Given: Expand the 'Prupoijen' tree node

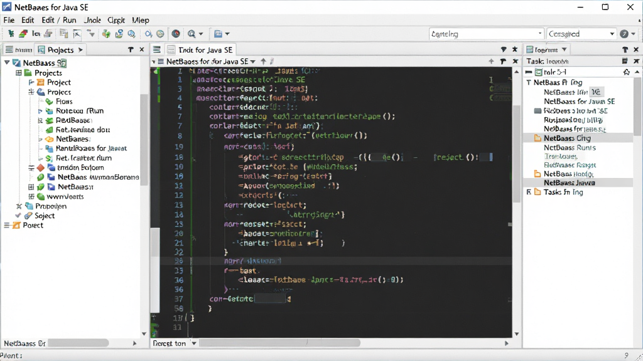Looking at the screenshot, I should click(18, 206).
